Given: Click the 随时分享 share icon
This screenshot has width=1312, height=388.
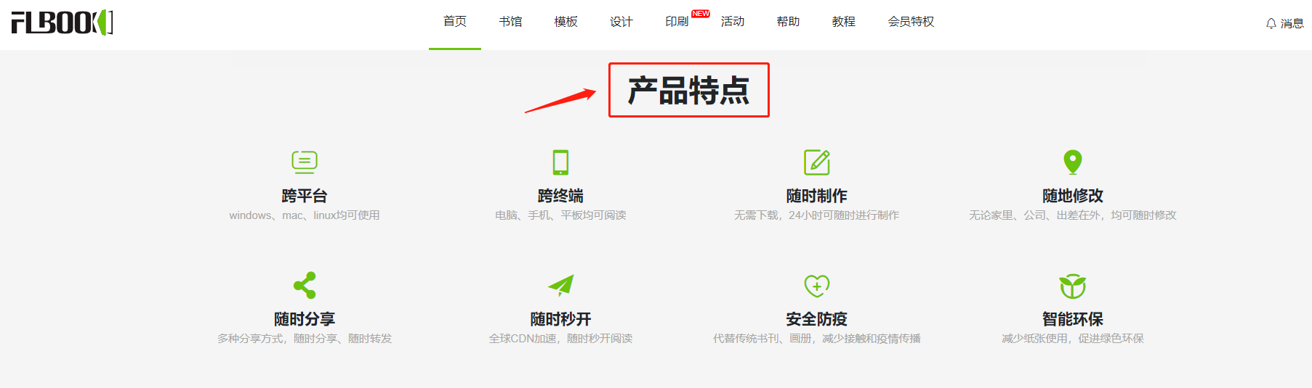Looking at the screenshot, I should pyautogui.click(x=305, y=285).
